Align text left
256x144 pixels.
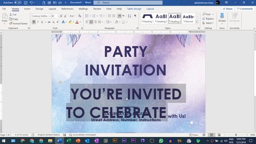tap(87, 22)
